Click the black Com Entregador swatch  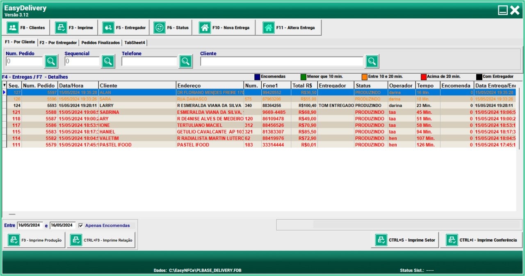tap(479, 77)
